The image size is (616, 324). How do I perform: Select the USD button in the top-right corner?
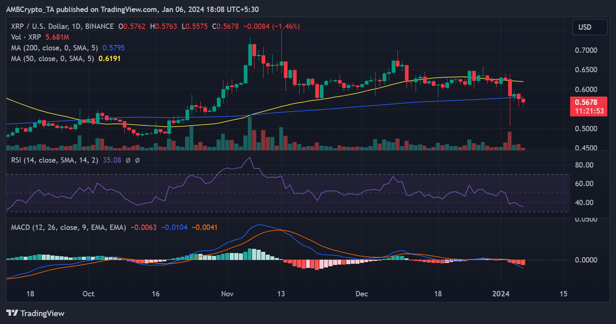pos(590,27)
